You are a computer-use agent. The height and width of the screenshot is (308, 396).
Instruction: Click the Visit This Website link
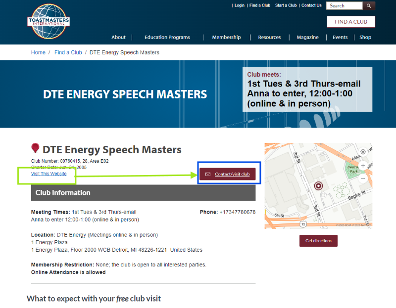49,174
